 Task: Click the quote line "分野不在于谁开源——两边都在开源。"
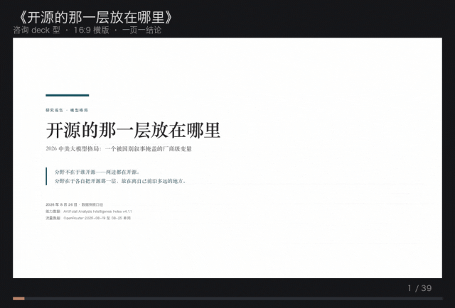(x=97, y=172)
